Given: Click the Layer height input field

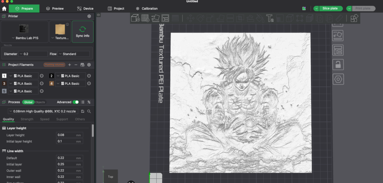Looking at the screenshot, I should click(65, 135).
